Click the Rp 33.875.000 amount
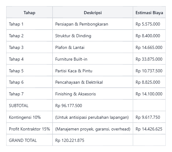Screen dimensions: 172x152 149,59
